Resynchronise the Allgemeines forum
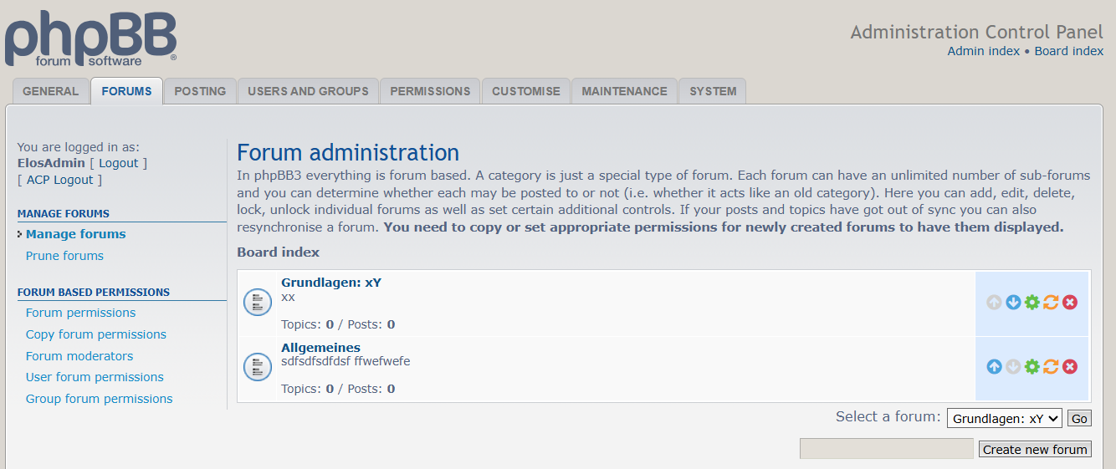Screen dimensions: 1116x469 (1051, 367)
